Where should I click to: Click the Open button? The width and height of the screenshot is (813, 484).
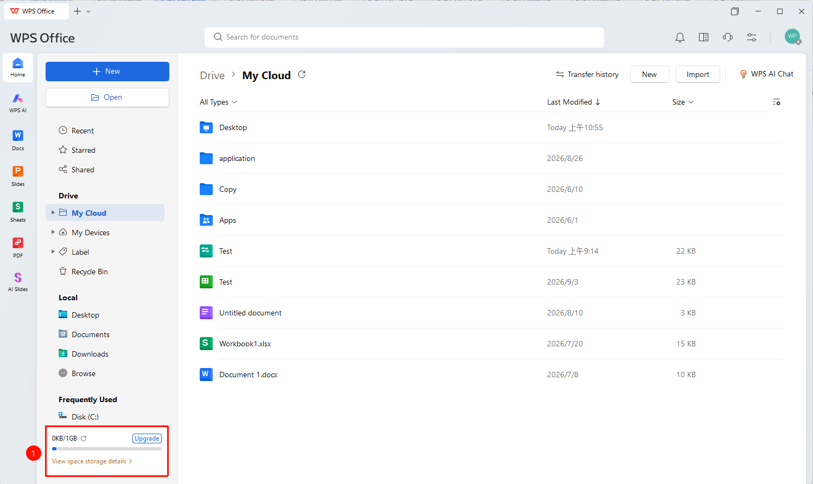coord(107,98)
